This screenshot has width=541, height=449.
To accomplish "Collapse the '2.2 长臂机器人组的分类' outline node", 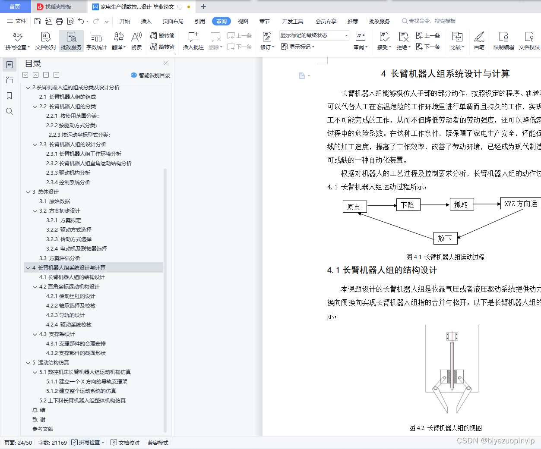I will (35, 107).
